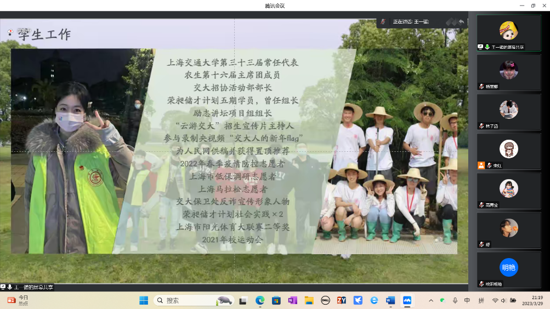Click the '王一诺的屏幕共享' label at the bottom left

click(33, 287)
